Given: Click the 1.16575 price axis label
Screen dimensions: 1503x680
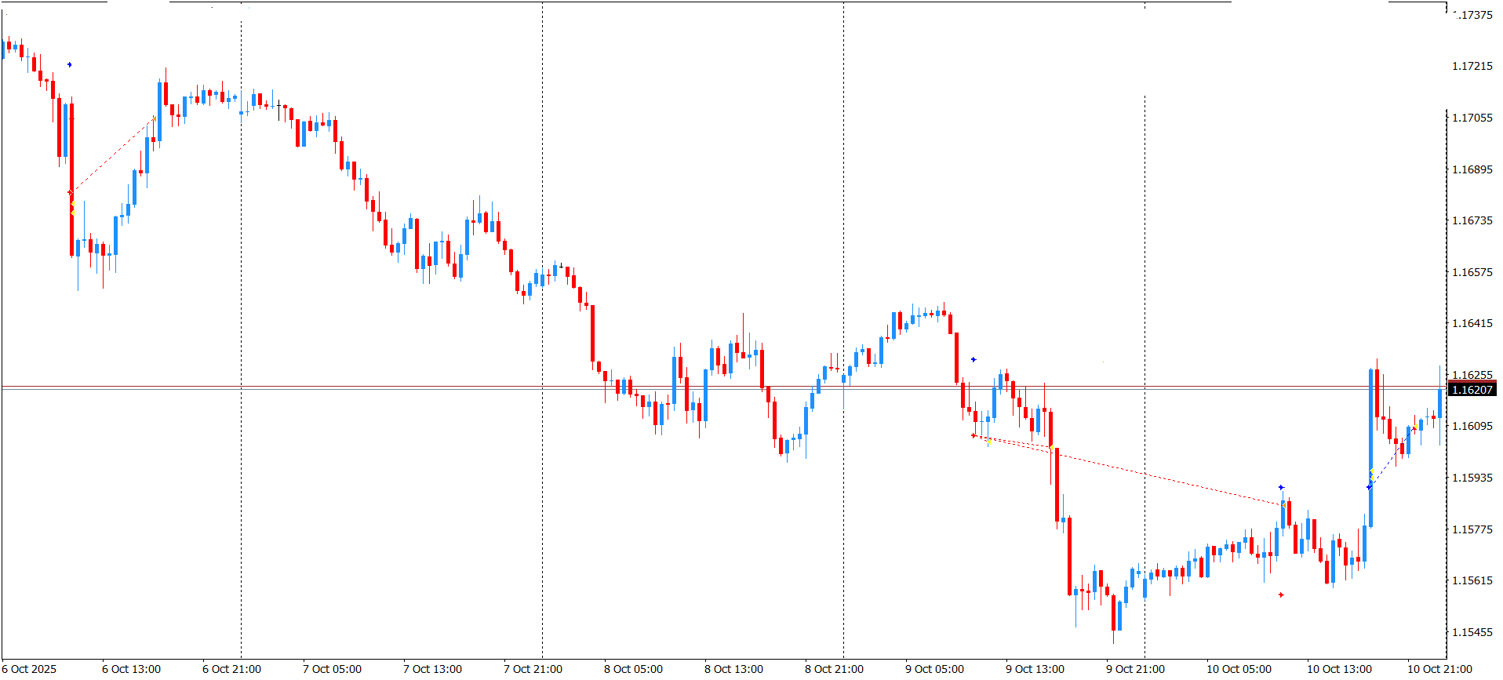Looking at the screenshot, I should tap(1472, 272).
